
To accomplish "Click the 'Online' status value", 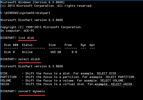I will [x=27, y=52].
